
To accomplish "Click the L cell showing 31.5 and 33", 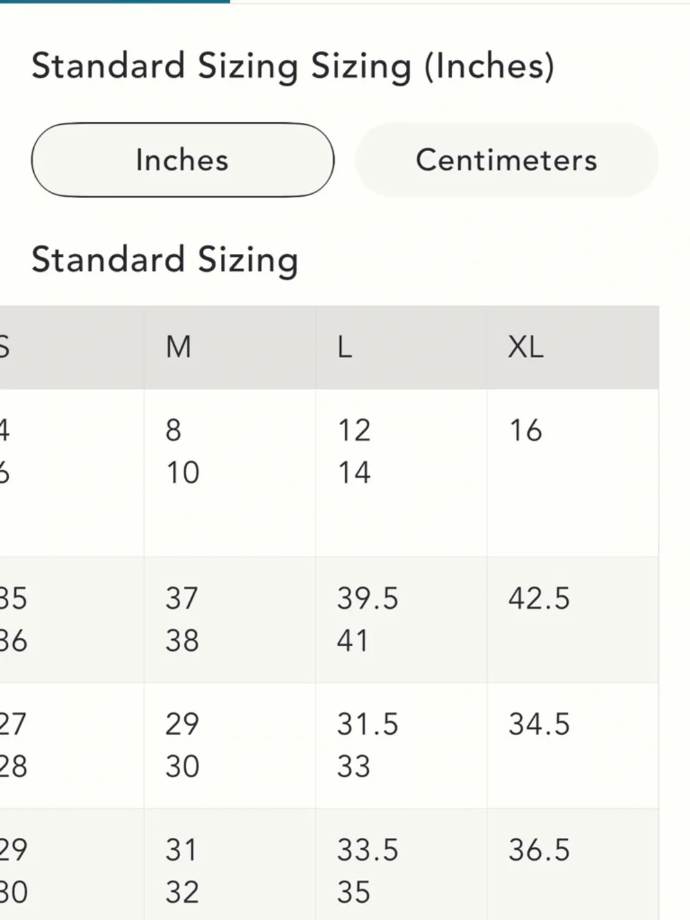I will point(402,745).
